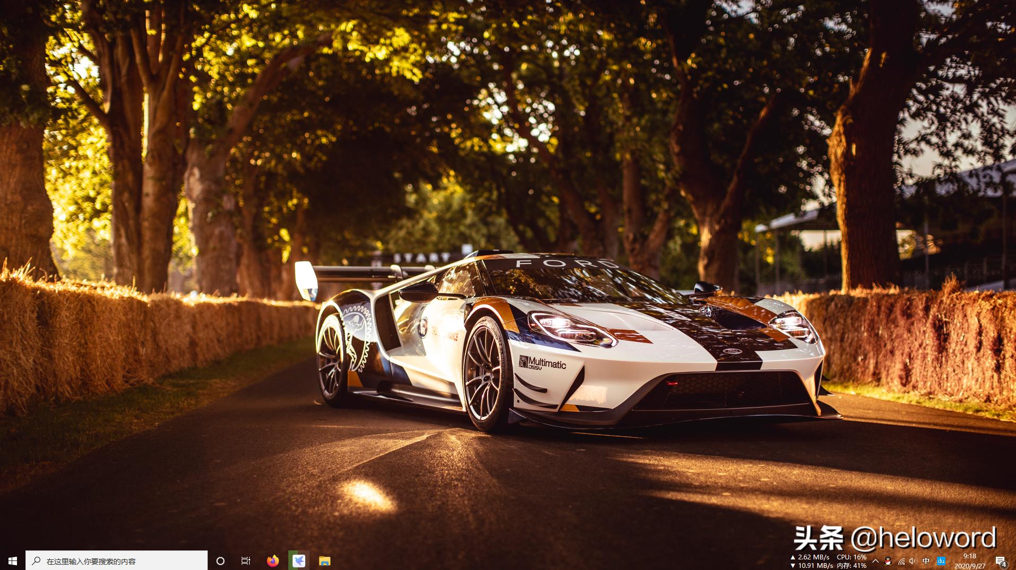The height and width of the screenshot is (570, 1016).
Task: Switch the Chinese input mode indicator
Action: pyautogui.click(x=926, y=561)
